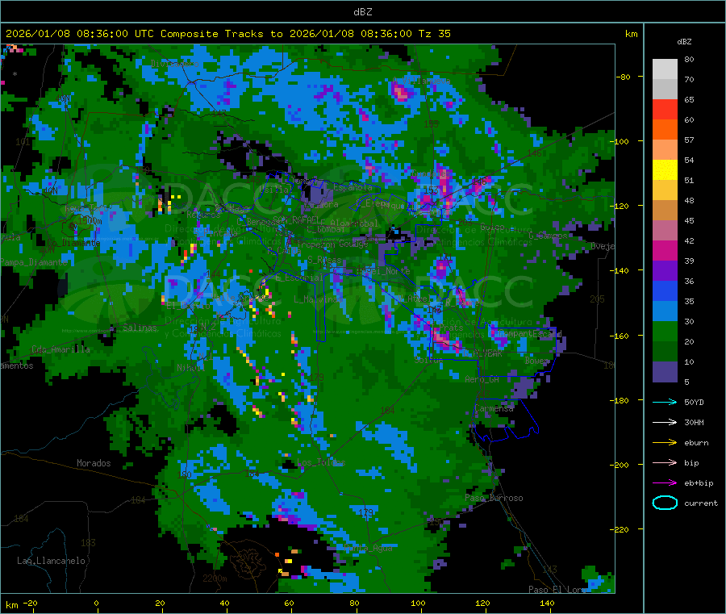Click the '50YD' legend label
Viewport: 726px width, 614px height.
pyautogui.click(x=694, y=402)
